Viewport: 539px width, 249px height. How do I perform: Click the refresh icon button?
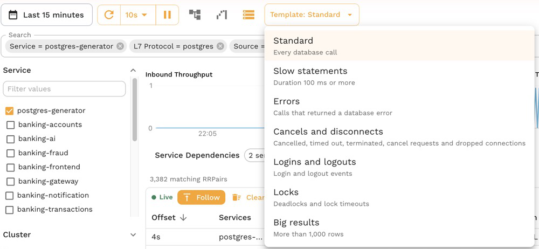pyautogui.click(x=109, y=15)
